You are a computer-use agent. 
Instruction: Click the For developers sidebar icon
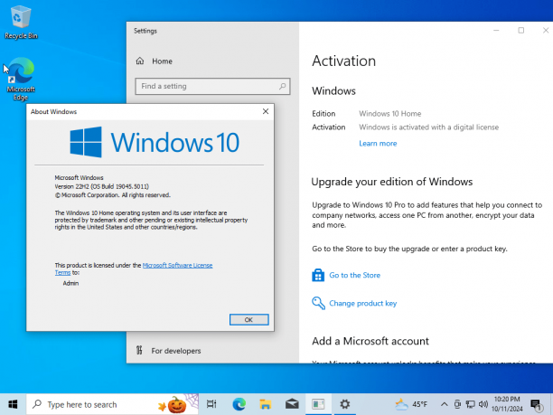(139, 351)
